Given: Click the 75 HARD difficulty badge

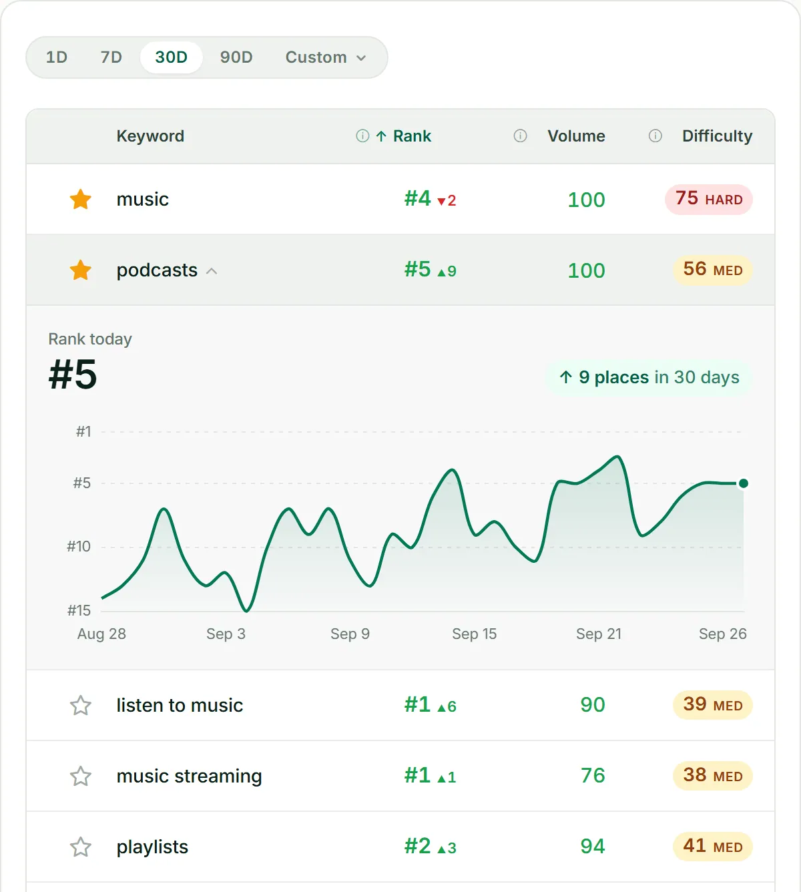Looking at the screenshot, I should (x=709, y=199).
